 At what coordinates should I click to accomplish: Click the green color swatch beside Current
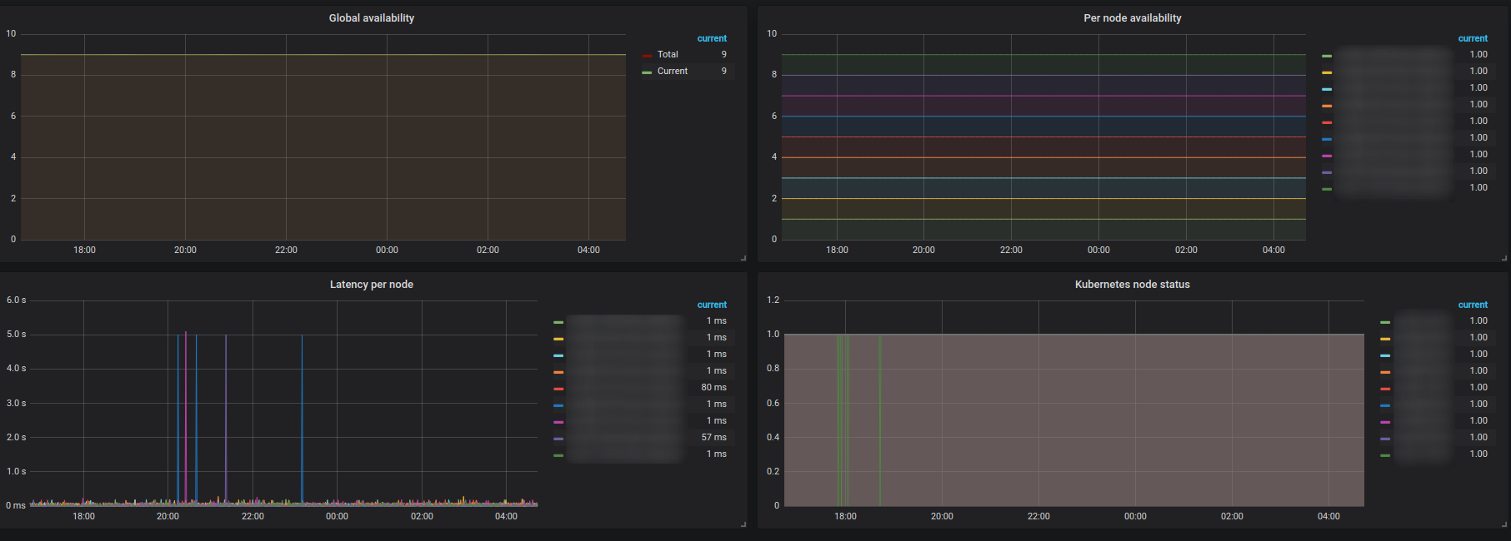click(647, 72)
